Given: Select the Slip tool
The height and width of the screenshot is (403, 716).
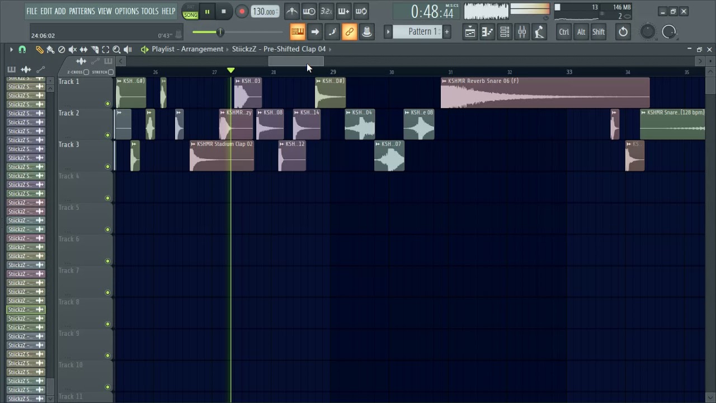Looking at the screenshot, I should 84,50.
